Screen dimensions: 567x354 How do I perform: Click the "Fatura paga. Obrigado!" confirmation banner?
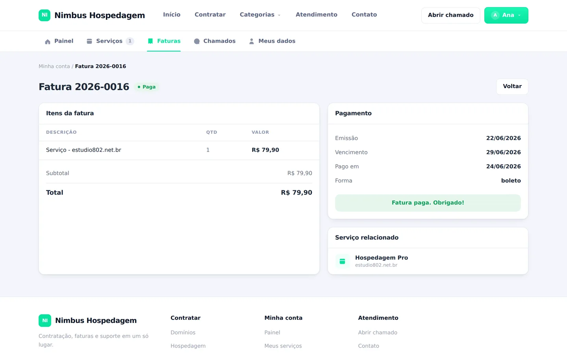point(428,203)
